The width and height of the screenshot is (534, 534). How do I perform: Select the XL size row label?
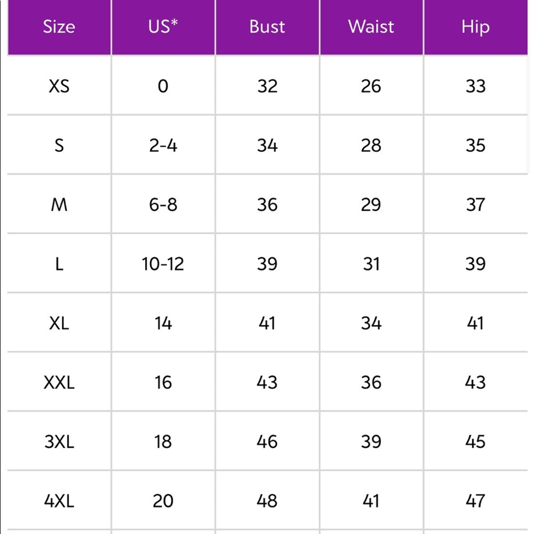click(59, 323)
